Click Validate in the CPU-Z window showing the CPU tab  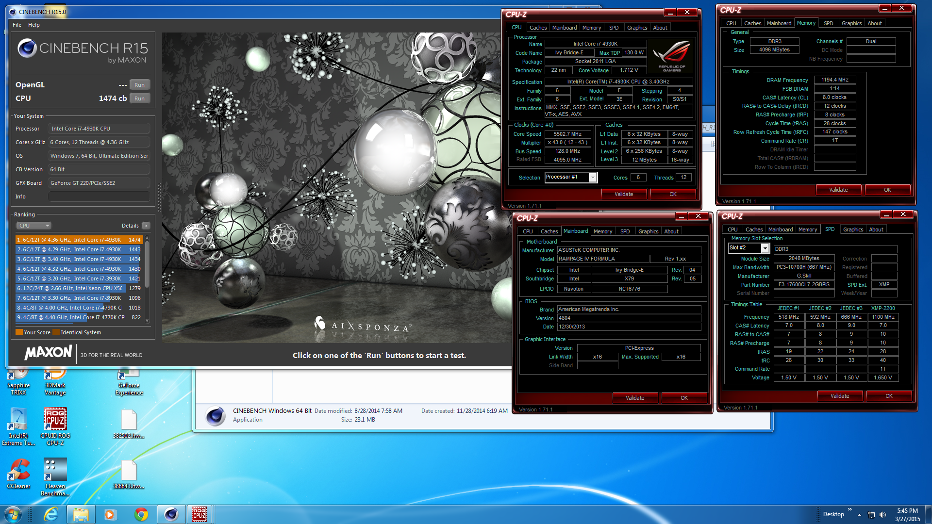(624, 194)
